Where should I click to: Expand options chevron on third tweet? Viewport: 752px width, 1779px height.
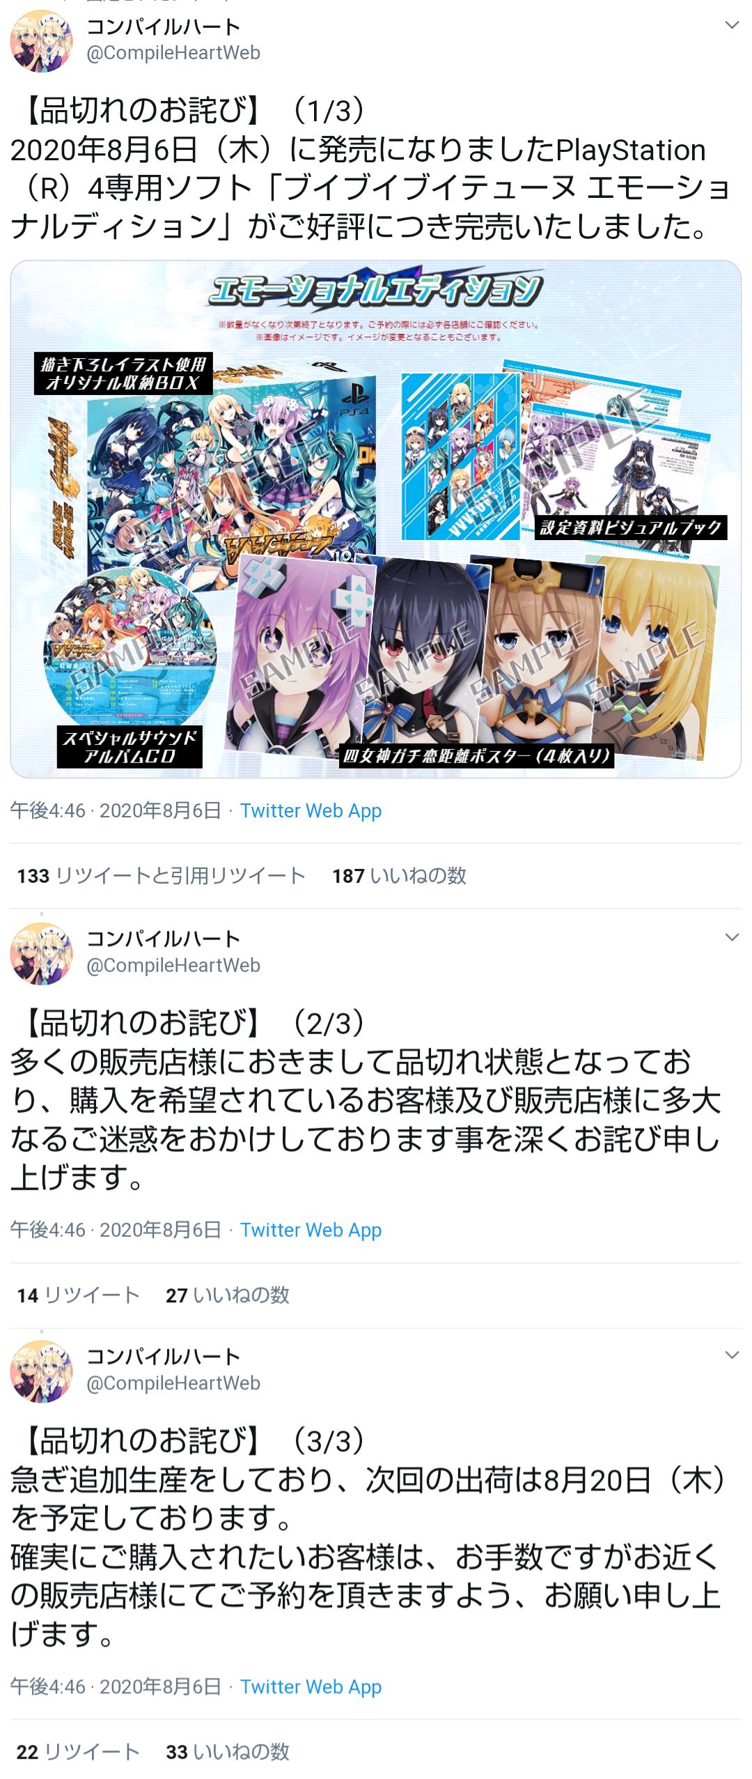click(x=732, y=1355)
